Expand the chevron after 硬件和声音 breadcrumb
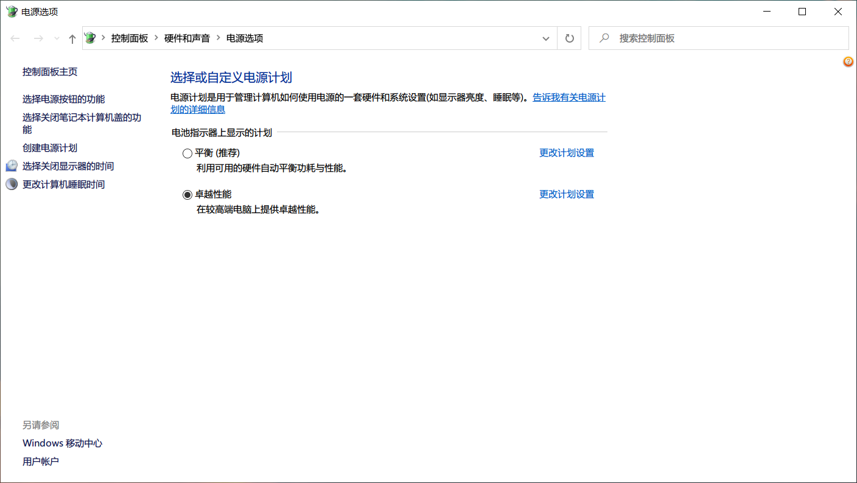 [218, 38]
